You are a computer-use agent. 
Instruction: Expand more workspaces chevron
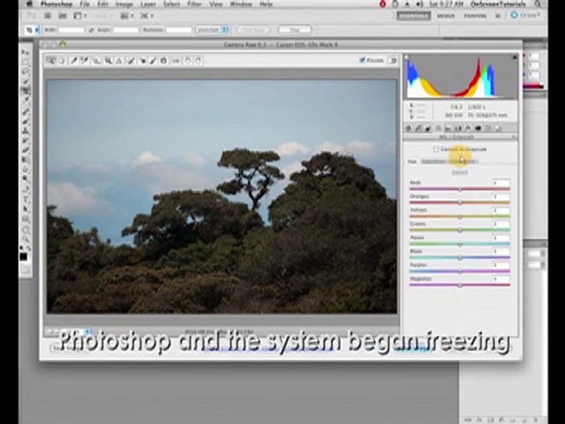coord(498,16)
